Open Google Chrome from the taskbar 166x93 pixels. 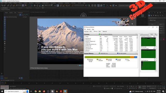pos(36,91)
